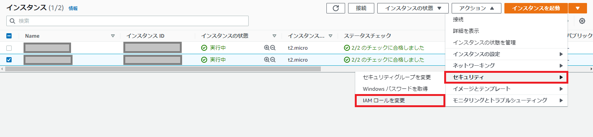Zoom out icon on selected second row

point(273,60)
